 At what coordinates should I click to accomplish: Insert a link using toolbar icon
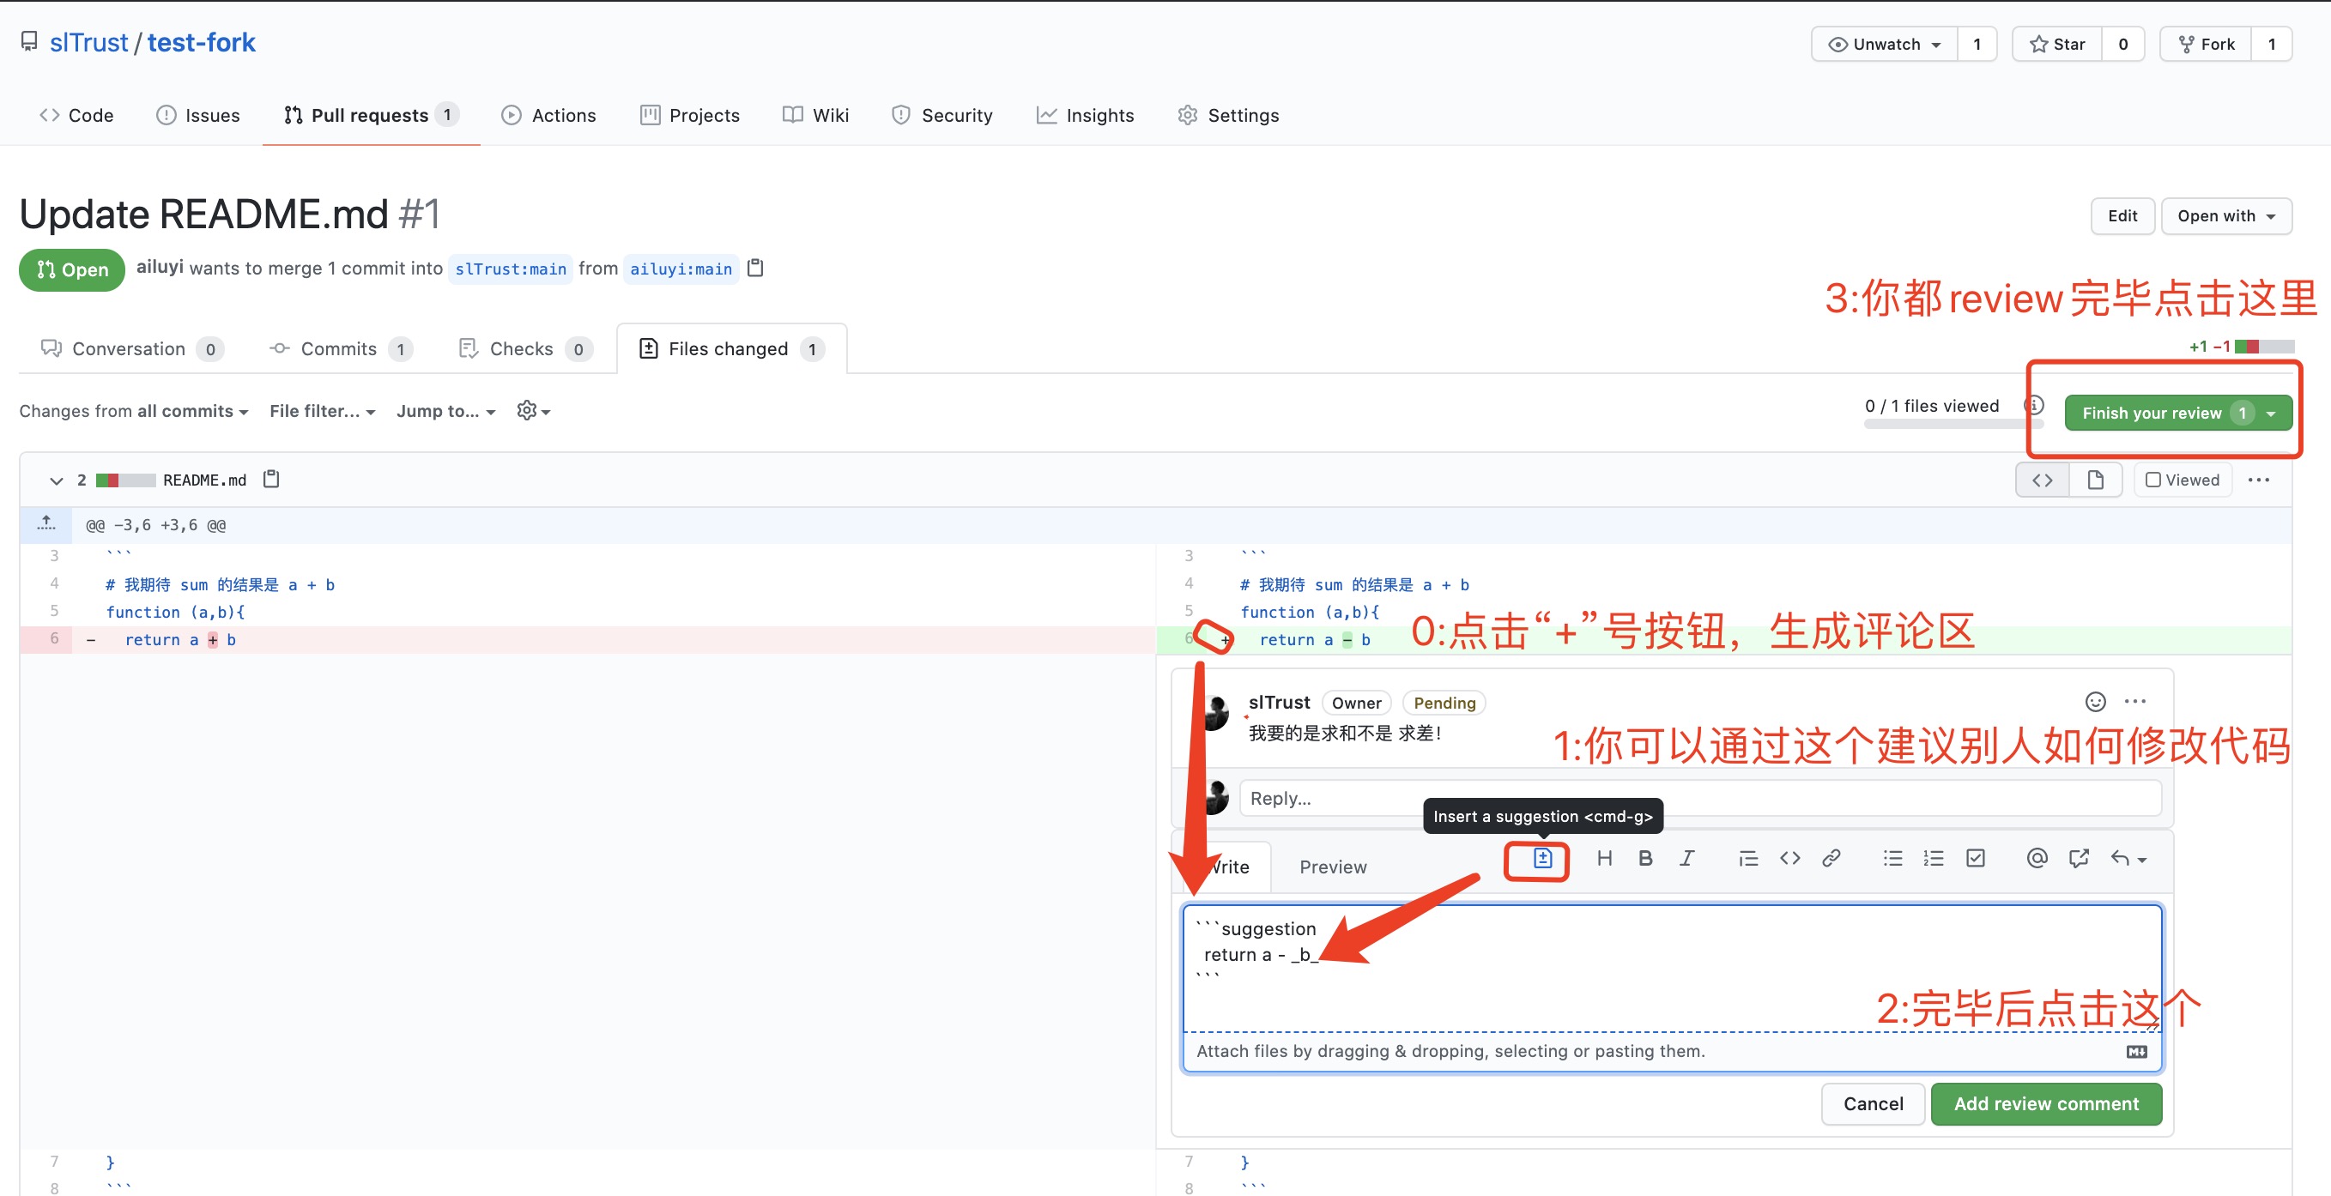(x=1831, y=859)
